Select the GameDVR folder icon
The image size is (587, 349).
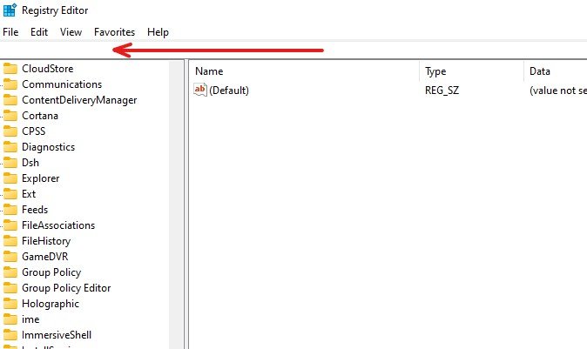click(x=10, y=257)
